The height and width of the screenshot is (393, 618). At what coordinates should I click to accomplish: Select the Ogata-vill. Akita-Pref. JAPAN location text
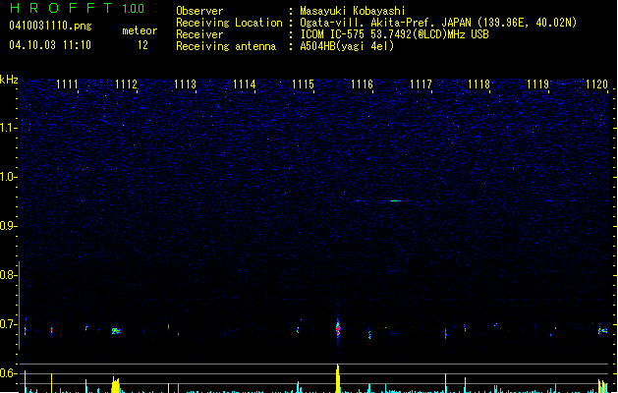click(438, 23)
